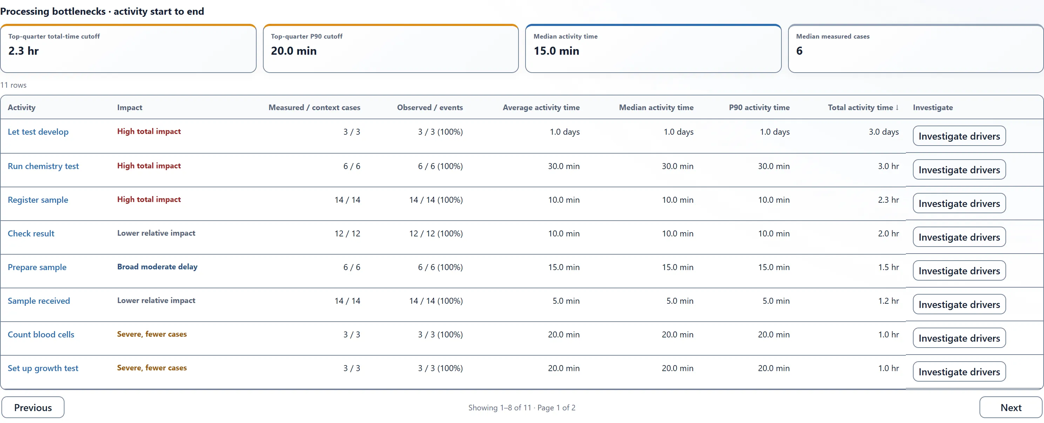
Task: Sort by P90 activity time header
Action: coord(759,107)
